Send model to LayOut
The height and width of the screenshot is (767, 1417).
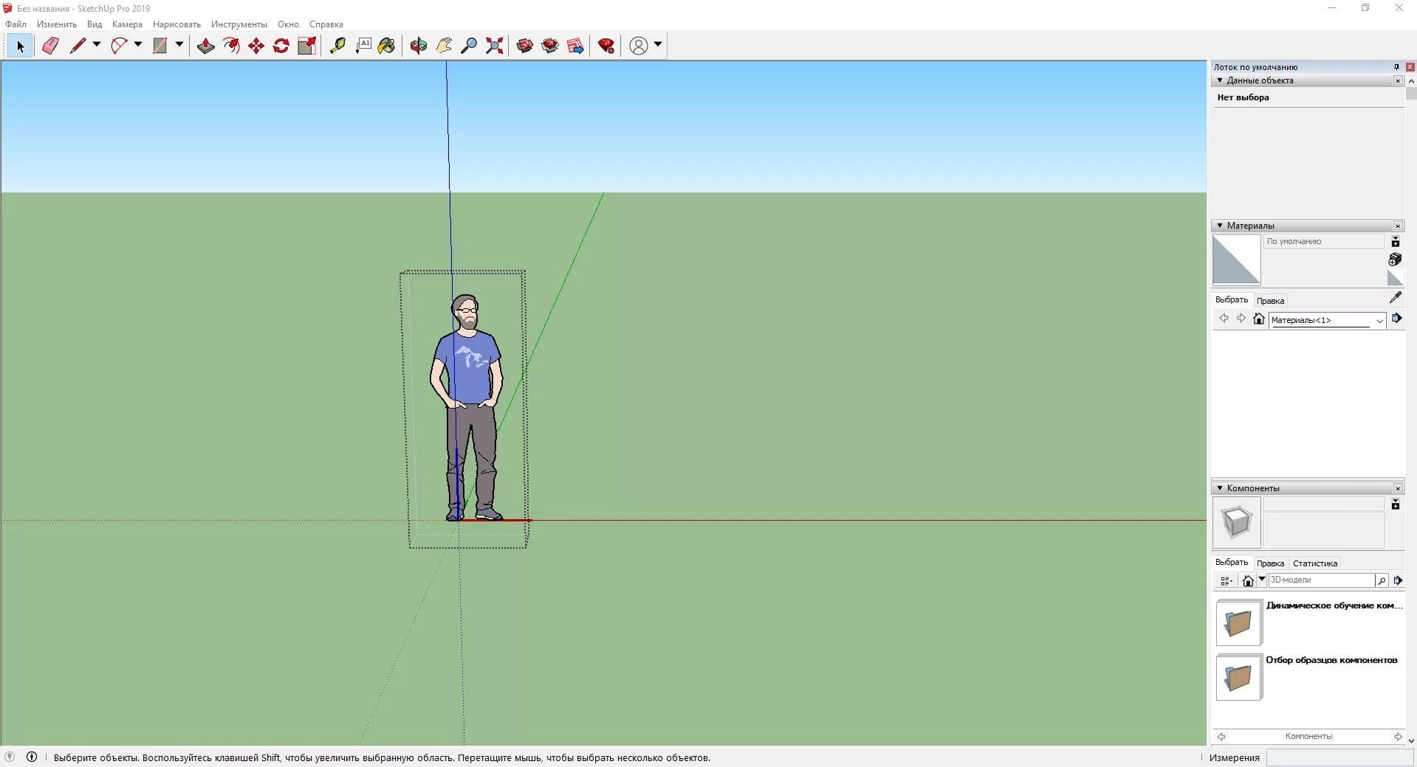point(575,46)
